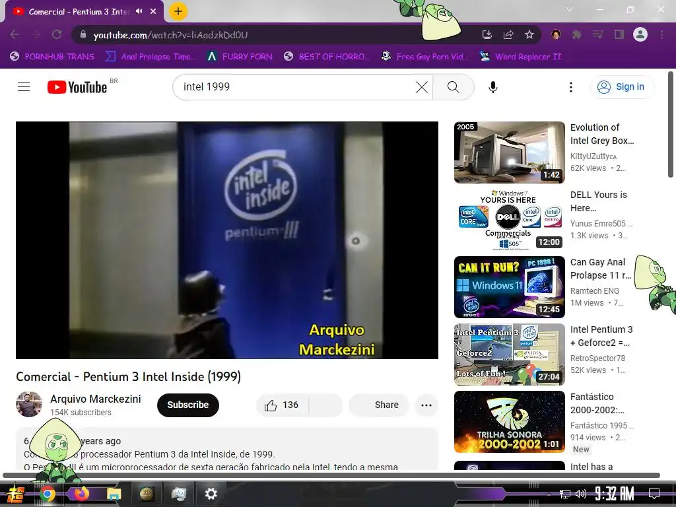The image size is (676, 507).
Task: Toggle Chrome side panel
Action: (x=619, y=34)
